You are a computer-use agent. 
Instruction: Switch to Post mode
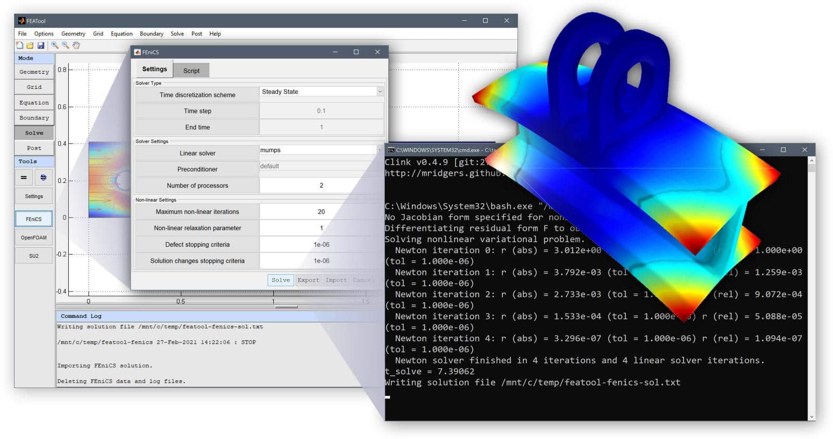(x=34, y=148)
